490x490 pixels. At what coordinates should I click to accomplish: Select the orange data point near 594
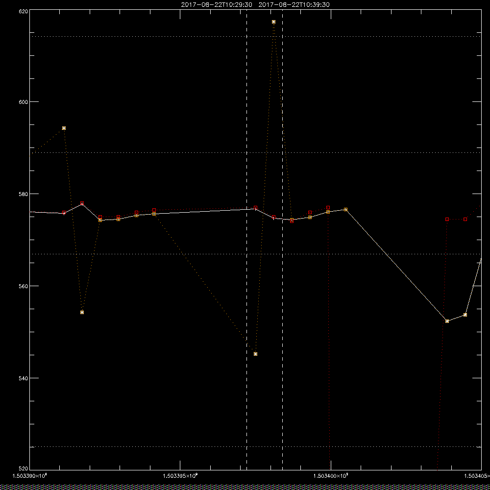64,128
